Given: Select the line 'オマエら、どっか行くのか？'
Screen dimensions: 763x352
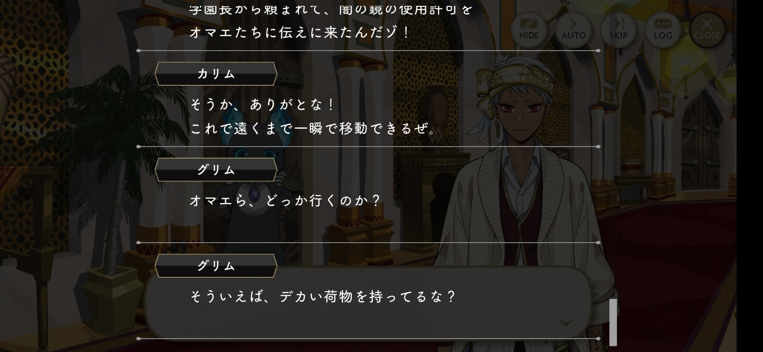Looking at the screenshot, I should (285, 201).
